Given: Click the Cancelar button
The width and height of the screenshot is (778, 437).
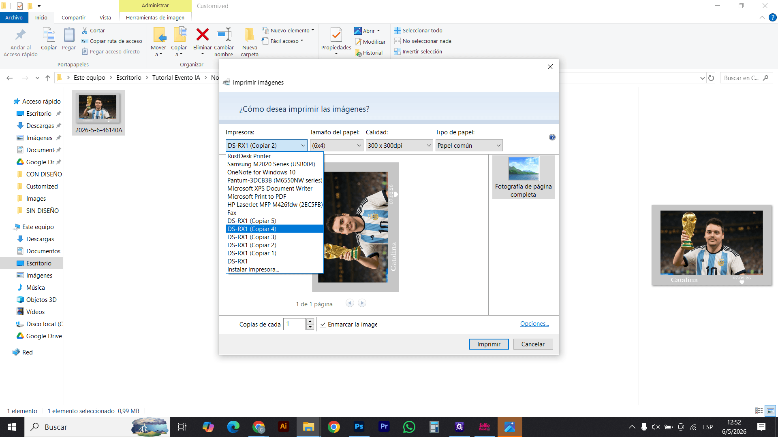Looking at the screenshot, I should 533,344.
